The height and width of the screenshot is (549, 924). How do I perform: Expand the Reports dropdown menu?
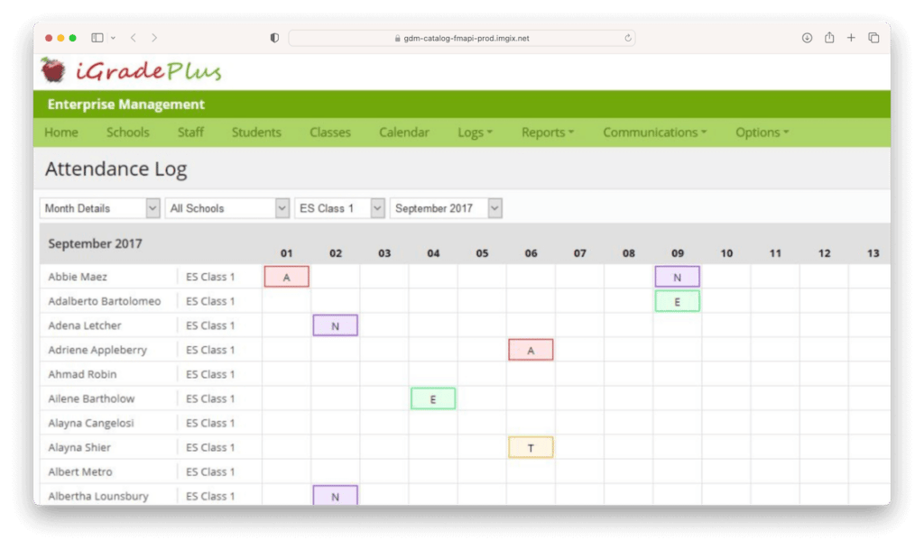click(x=548, y=133)
